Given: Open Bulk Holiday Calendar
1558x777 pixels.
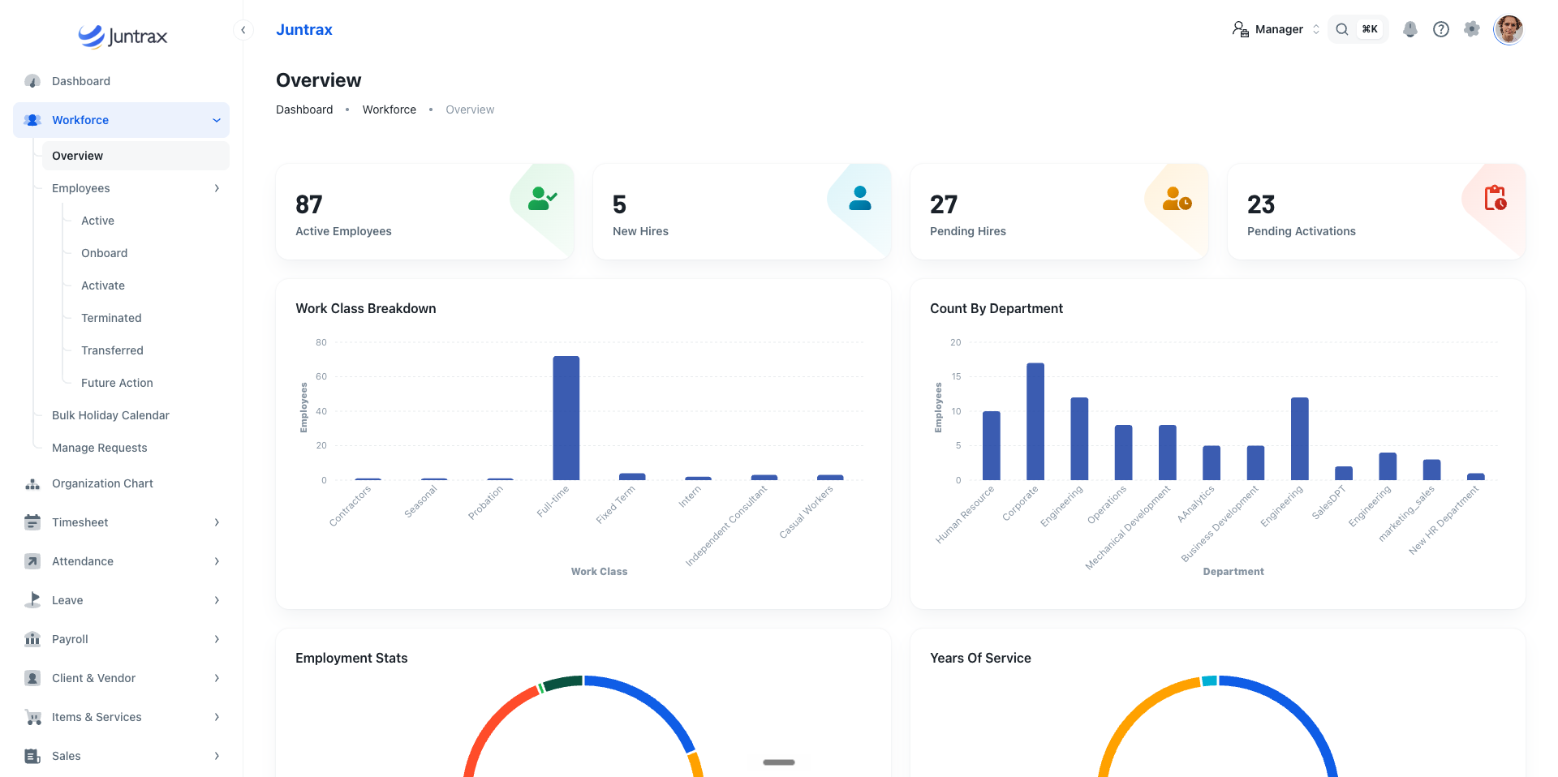Looking at the screenshot, I should [x=110, y=415].
